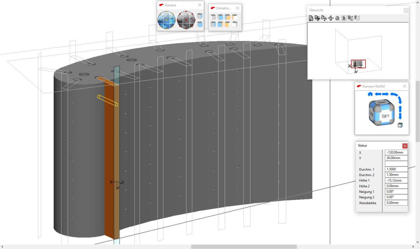Close the Status panel

(x=405, y=146)
